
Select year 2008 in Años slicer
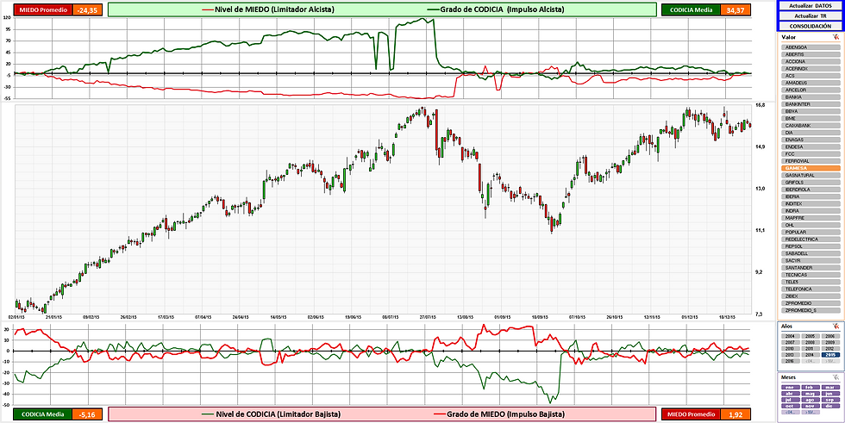click(811, 342)
